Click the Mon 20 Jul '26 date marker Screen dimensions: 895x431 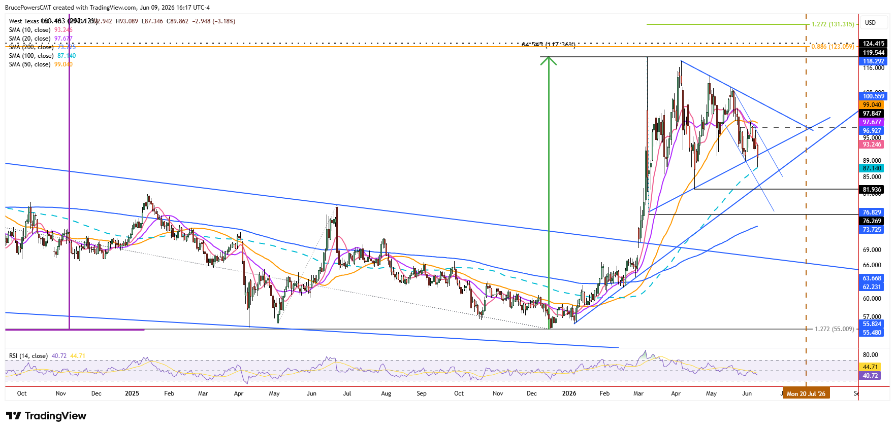click(806, 393)
